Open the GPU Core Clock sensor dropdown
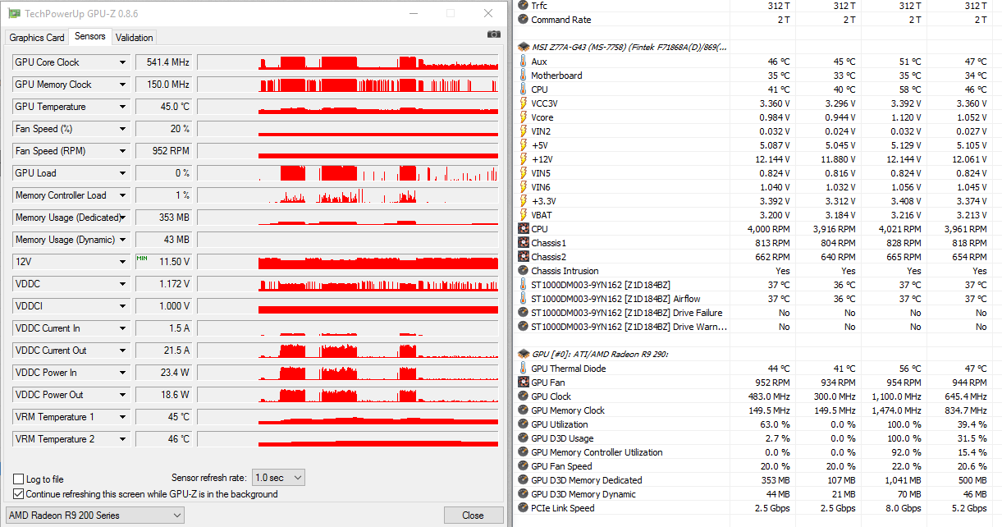The width and height of the screenshot is (1002, 527). tap(123, 62)
